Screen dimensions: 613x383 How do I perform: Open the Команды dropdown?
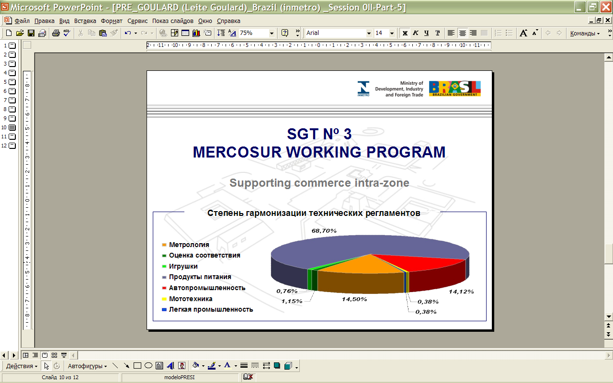pos(584,33)
